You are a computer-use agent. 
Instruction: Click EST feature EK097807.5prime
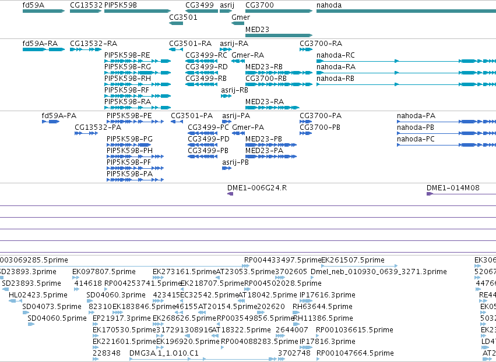76,278
